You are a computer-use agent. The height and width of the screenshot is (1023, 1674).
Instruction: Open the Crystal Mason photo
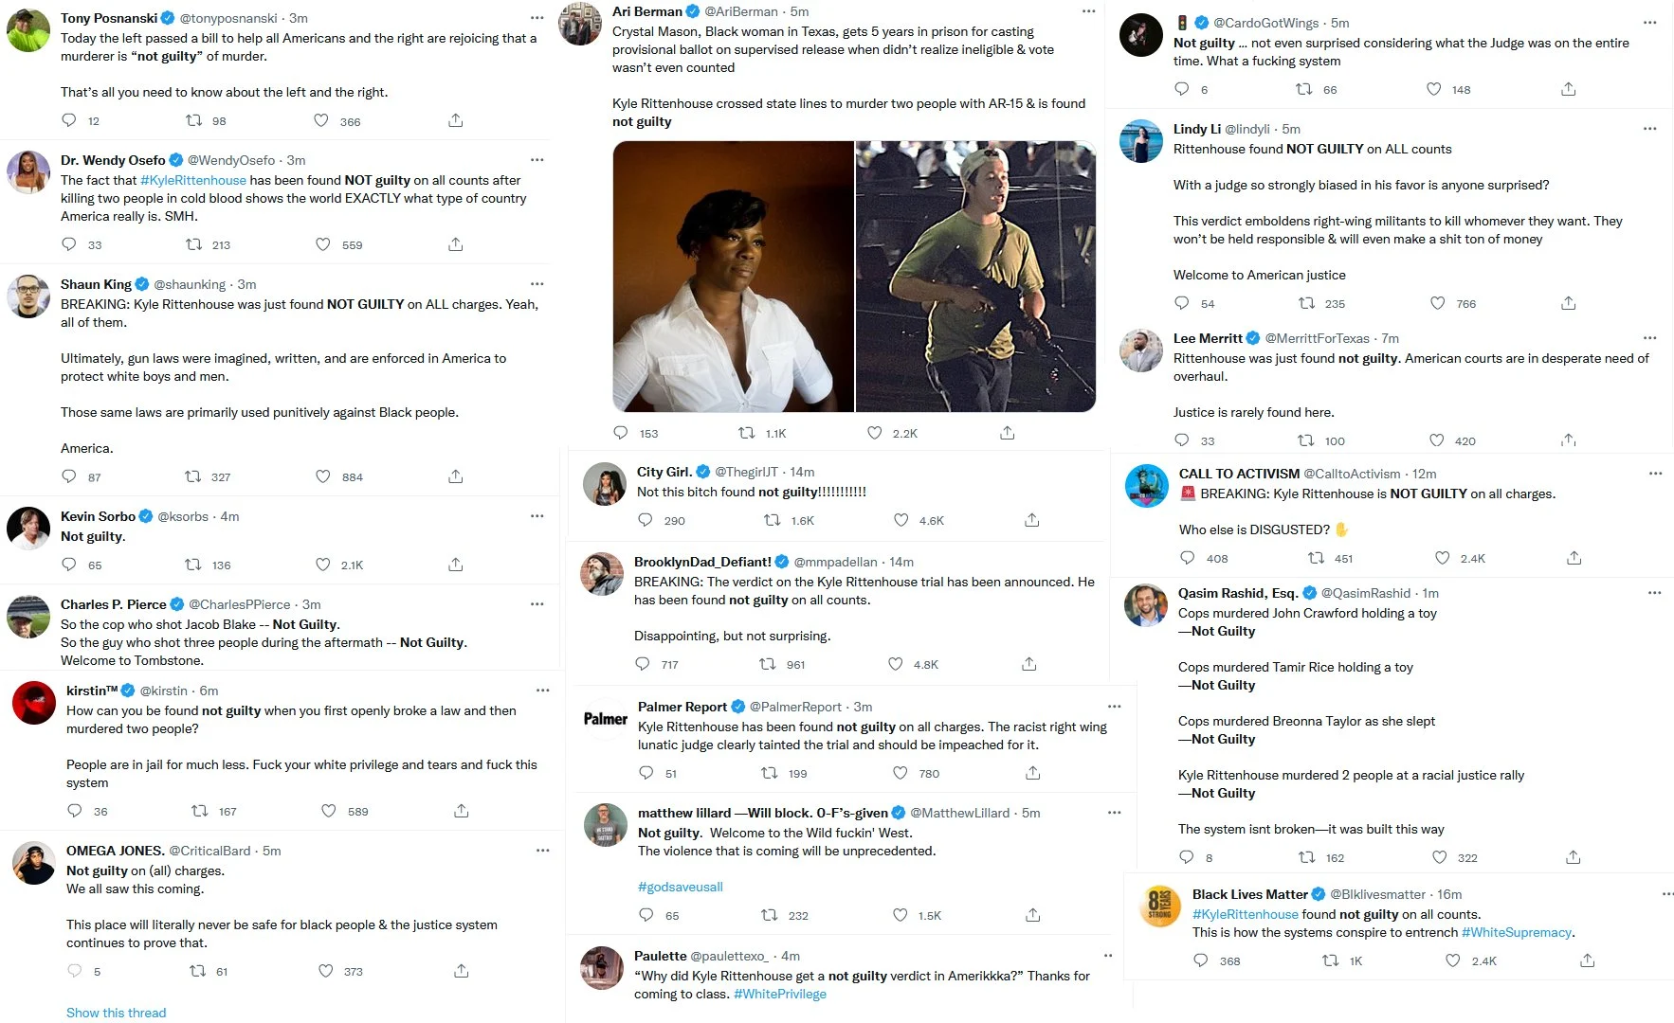click(734, 277)
